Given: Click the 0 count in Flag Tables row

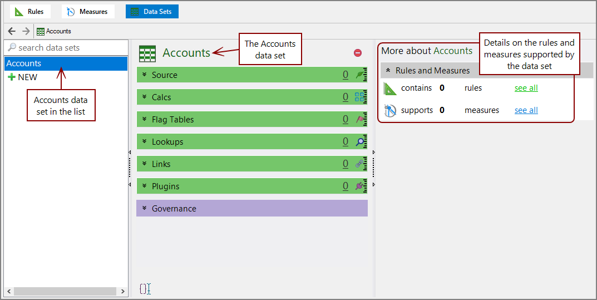Looking at the screenshot, I should (346, 120).
